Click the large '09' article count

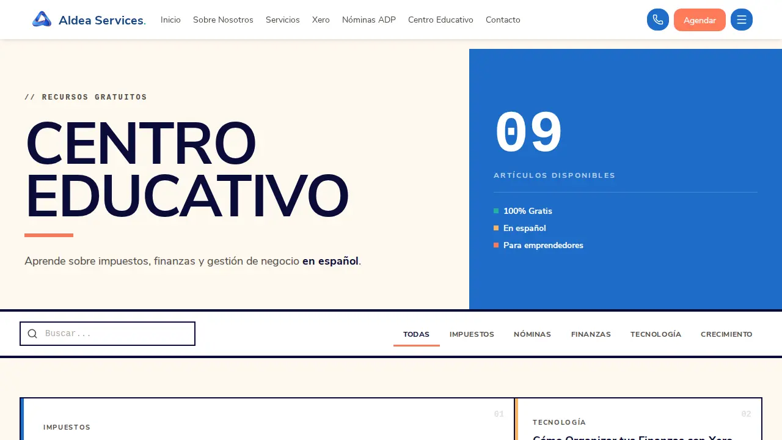click(528, 132)
